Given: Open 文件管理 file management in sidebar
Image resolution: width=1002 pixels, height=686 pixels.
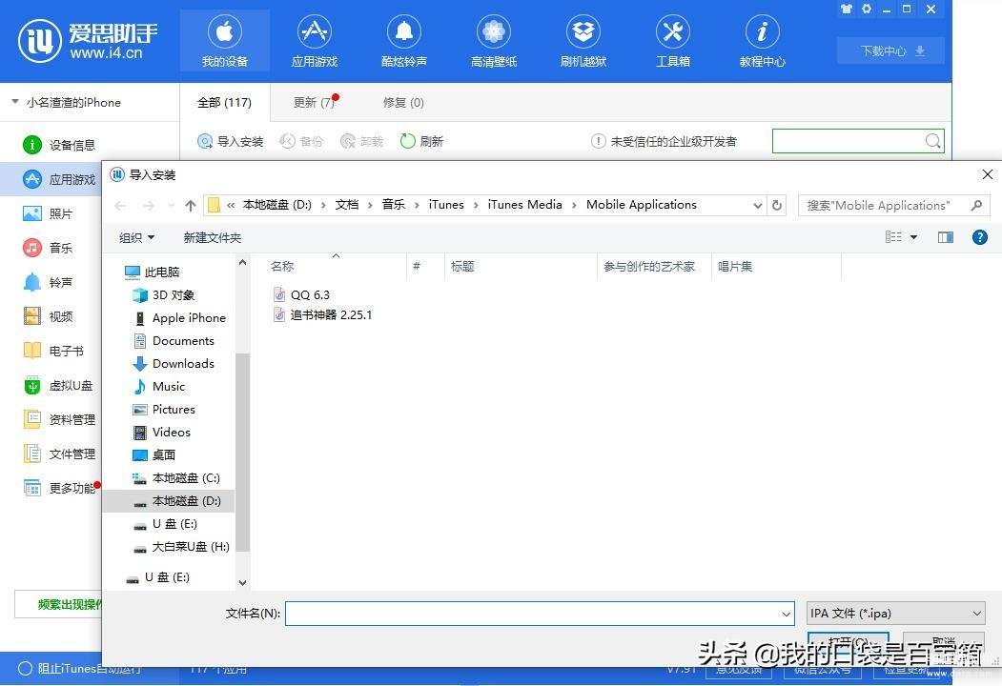Looking at the screenshot, I should tap(59, 454).
